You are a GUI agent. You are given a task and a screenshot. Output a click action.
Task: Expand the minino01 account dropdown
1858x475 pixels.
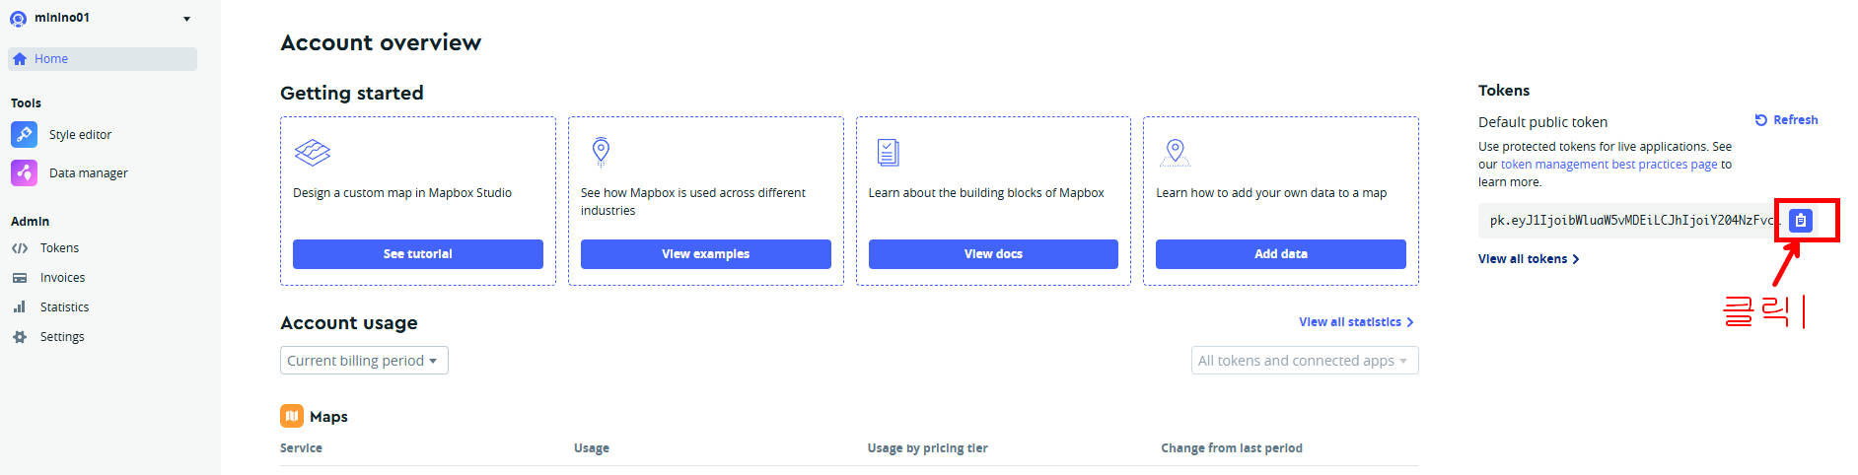click(x=186, y=19)
